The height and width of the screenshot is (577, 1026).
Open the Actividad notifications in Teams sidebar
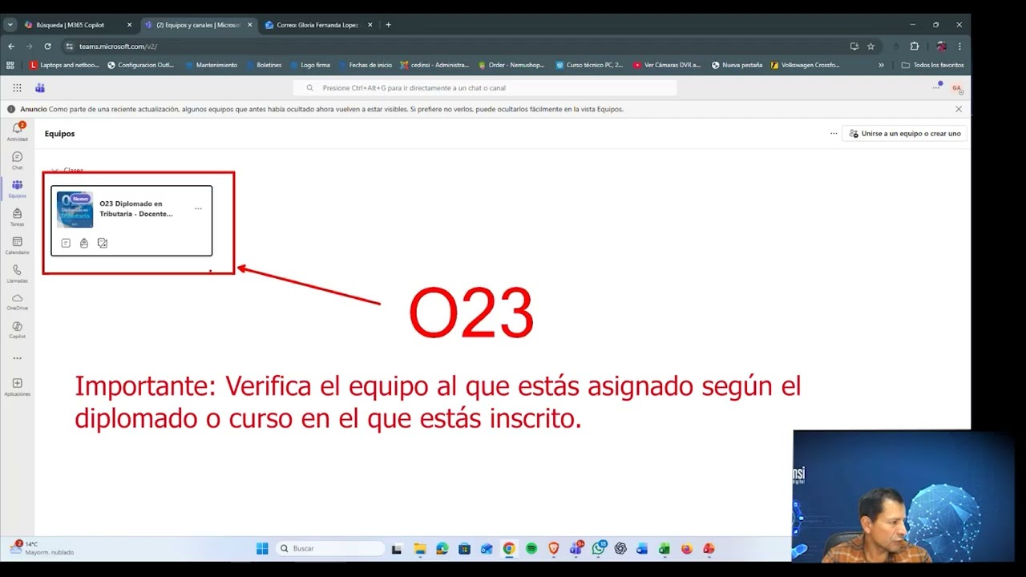tap(17, 131)
